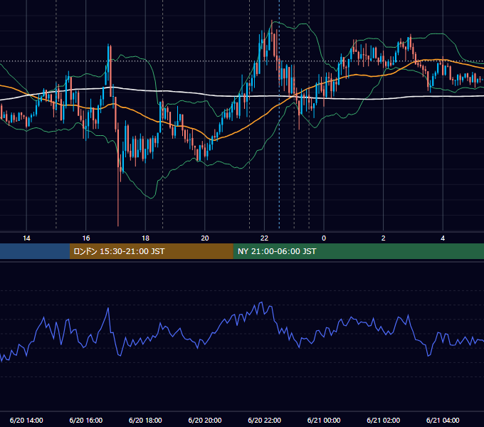This screenshot has width=484, height=427.
Task: Click the 6/21 04:00 date label
Action: coord(443,420)
